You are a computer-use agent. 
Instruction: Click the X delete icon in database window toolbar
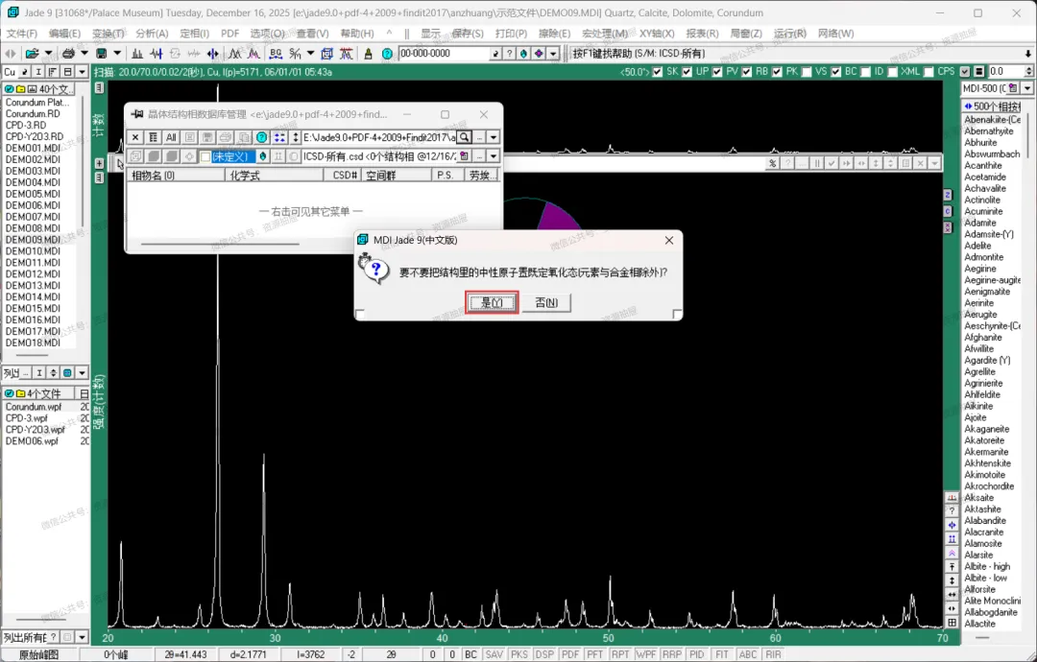tap(135, 137)
